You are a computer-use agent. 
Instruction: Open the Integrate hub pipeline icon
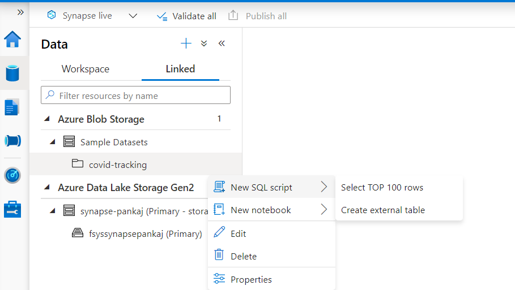click(x=13, y=141)
